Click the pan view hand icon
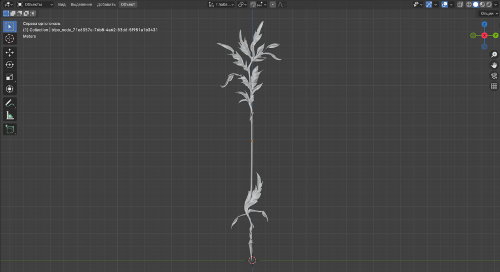This screenshot has height=272, width=500. pyautogui.click(x=494, y=65)
